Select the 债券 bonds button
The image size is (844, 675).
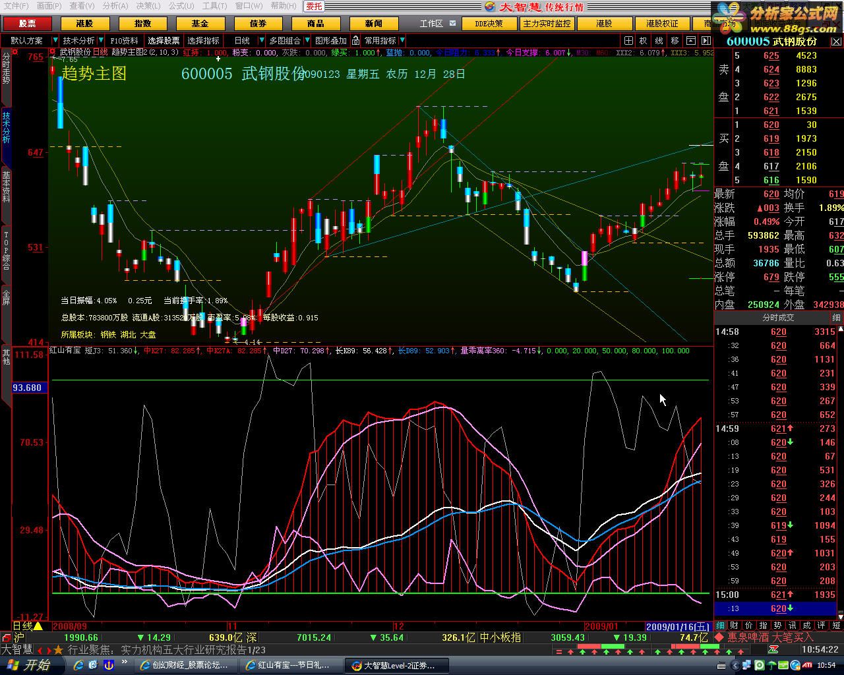pyautogui.click(x=258, y=23)
